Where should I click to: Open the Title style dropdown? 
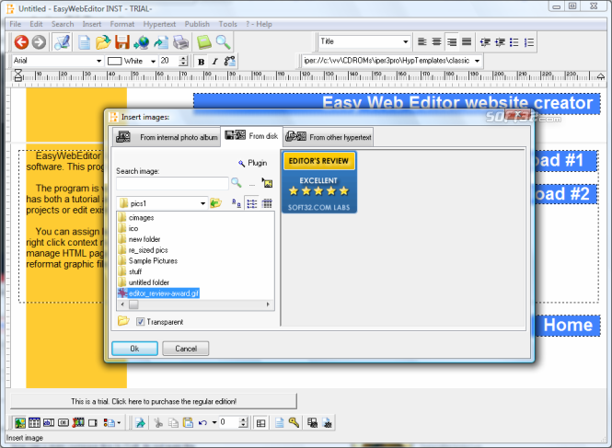[x=406, y=41]
